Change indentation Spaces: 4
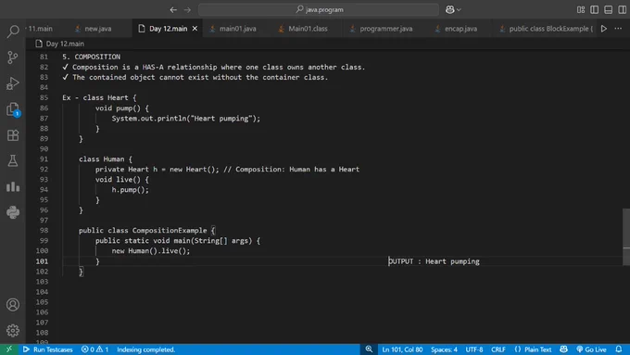 [x=444, y=349]
